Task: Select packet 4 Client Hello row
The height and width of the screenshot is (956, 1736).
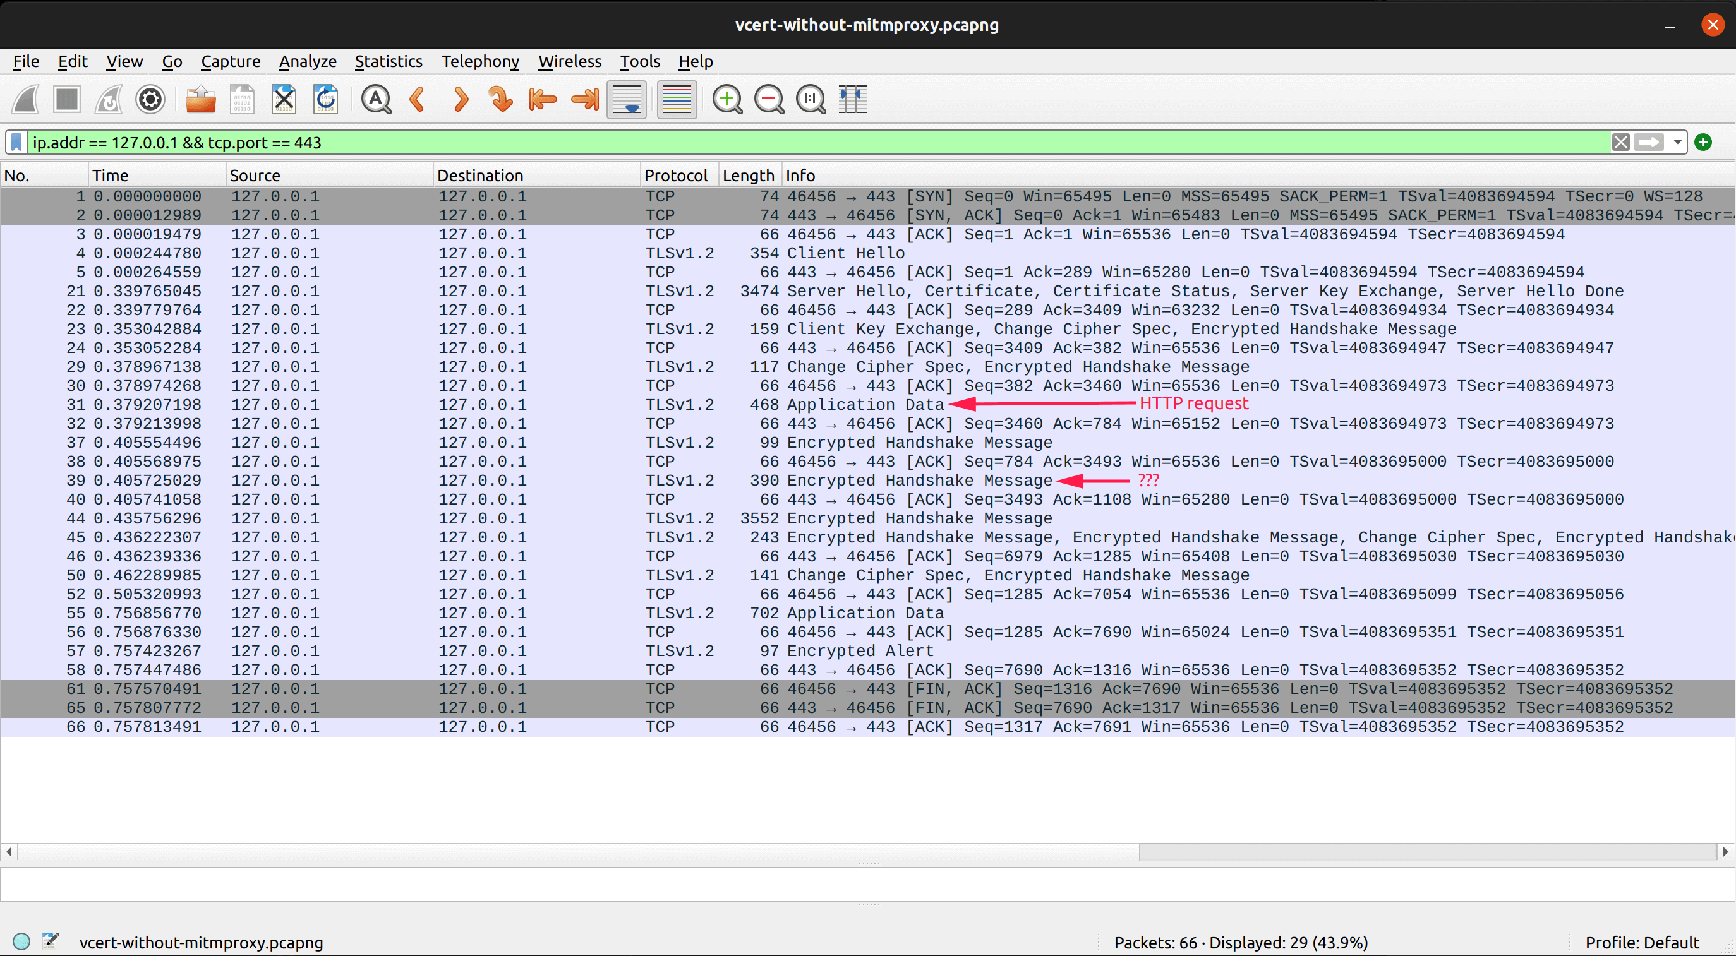Action: click(x=868, y=253)
